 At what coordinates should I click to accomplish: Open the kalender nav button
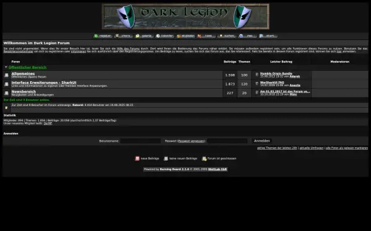(165, 36)
